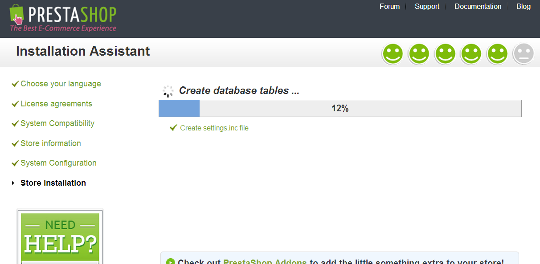Click the green play icon beside Check out
Screen dimensions: 540x264
[170, 262]
